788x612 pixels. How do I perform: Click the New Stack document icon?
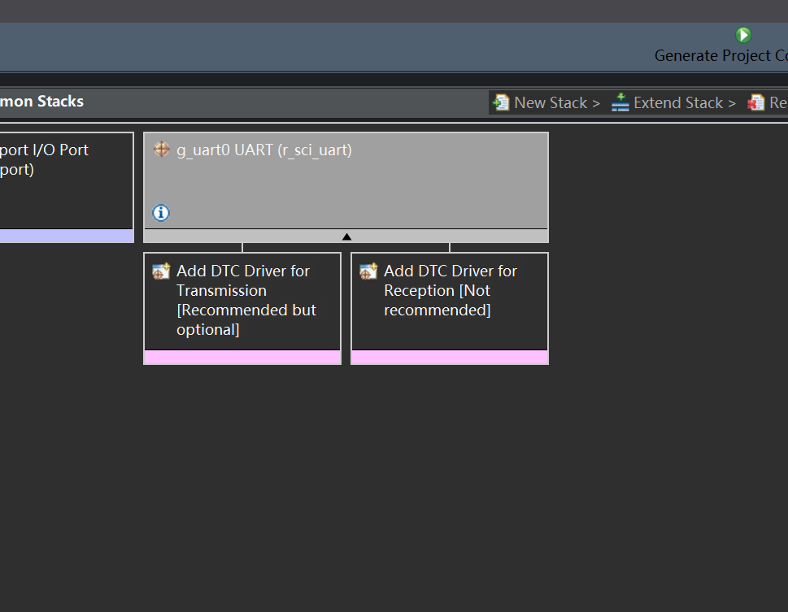click(x=501, y=102)
